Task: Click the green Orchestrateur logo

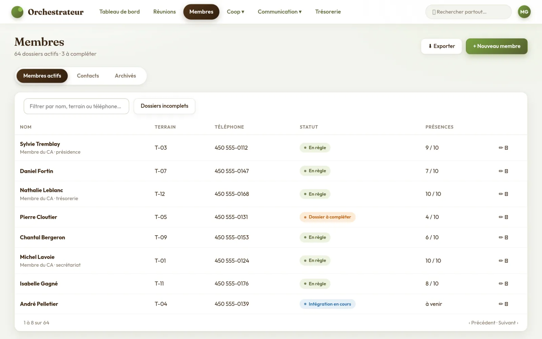Action: pos(17,12)
